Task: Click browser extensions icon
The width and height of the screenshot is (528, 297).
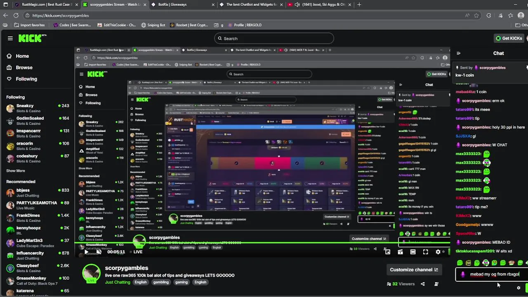Action: 489,15
